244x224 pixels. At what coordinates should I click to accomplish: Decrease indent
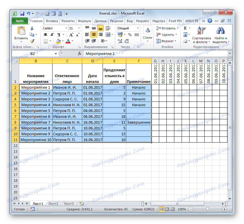click(x=87, y=41)
